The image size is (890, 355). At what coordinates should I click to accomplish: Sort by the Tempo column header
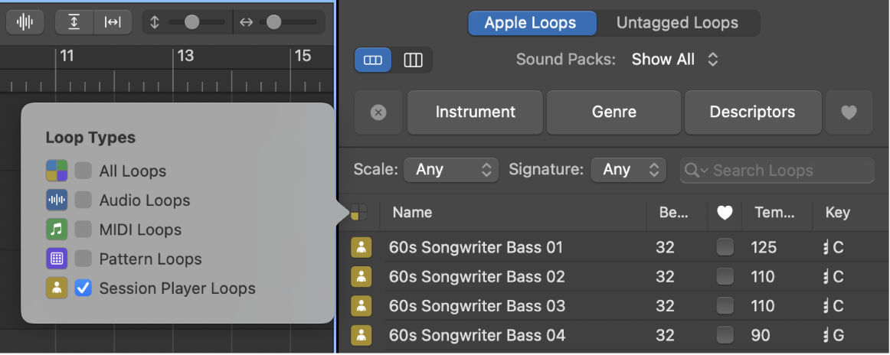click(774, 213)
